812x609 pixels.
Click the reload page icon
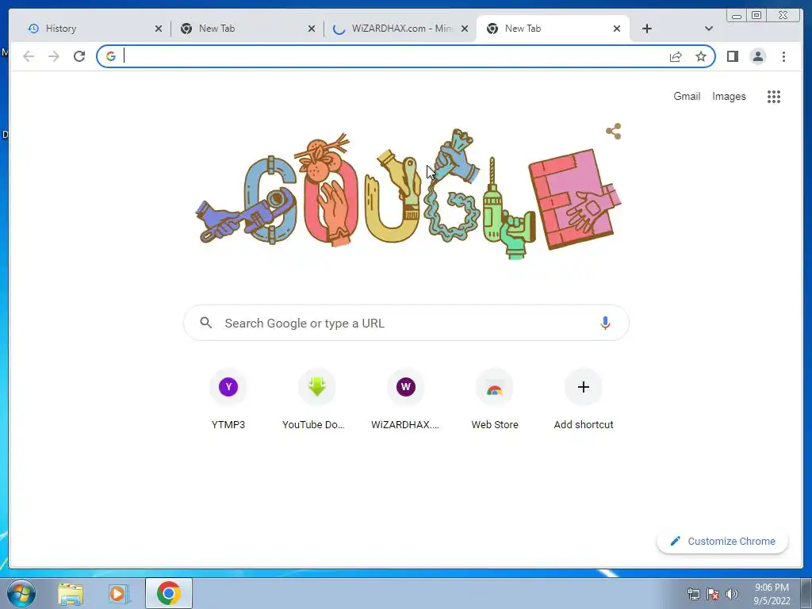tap(79, 56)
